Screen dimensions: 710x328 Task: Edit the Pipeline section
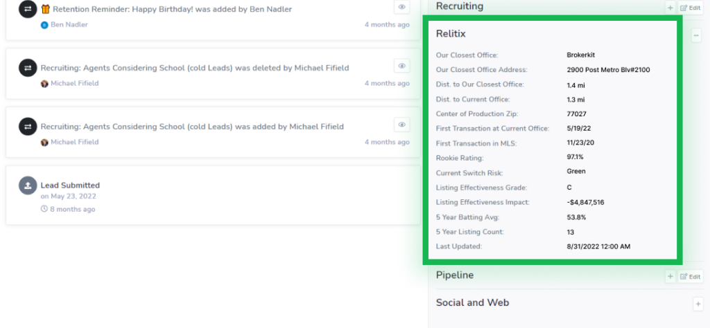point(691,277)
